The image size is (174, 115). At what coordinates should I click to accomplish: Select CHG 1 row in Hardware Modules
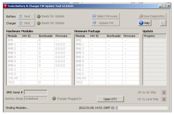pyautogui.click(x=39, y=70)
